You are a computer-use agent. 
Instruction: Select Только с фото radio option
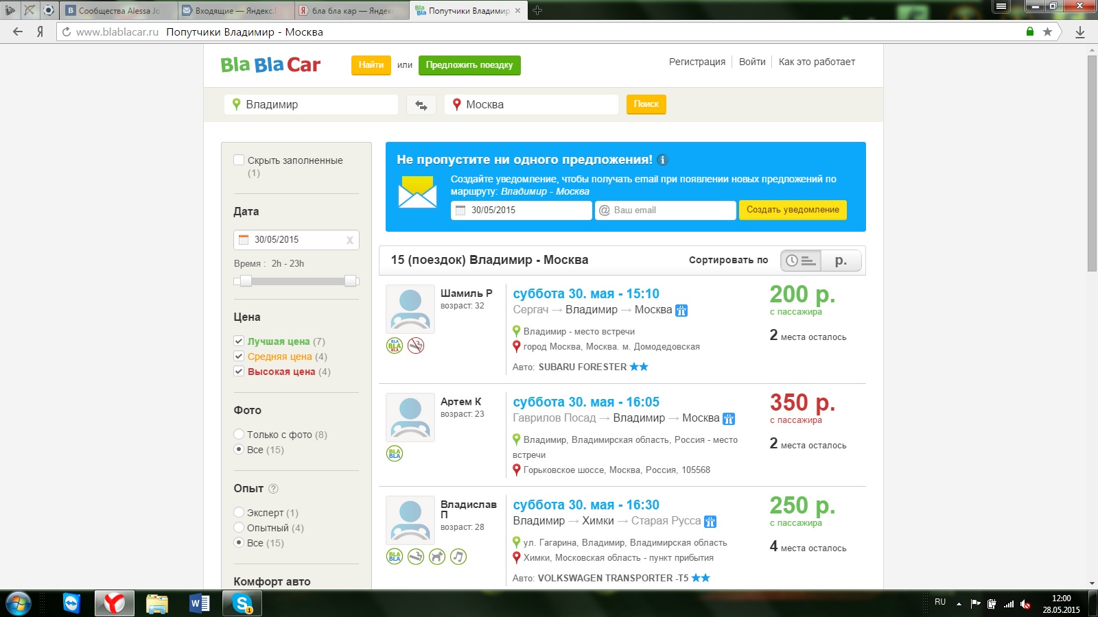[239, 434]
